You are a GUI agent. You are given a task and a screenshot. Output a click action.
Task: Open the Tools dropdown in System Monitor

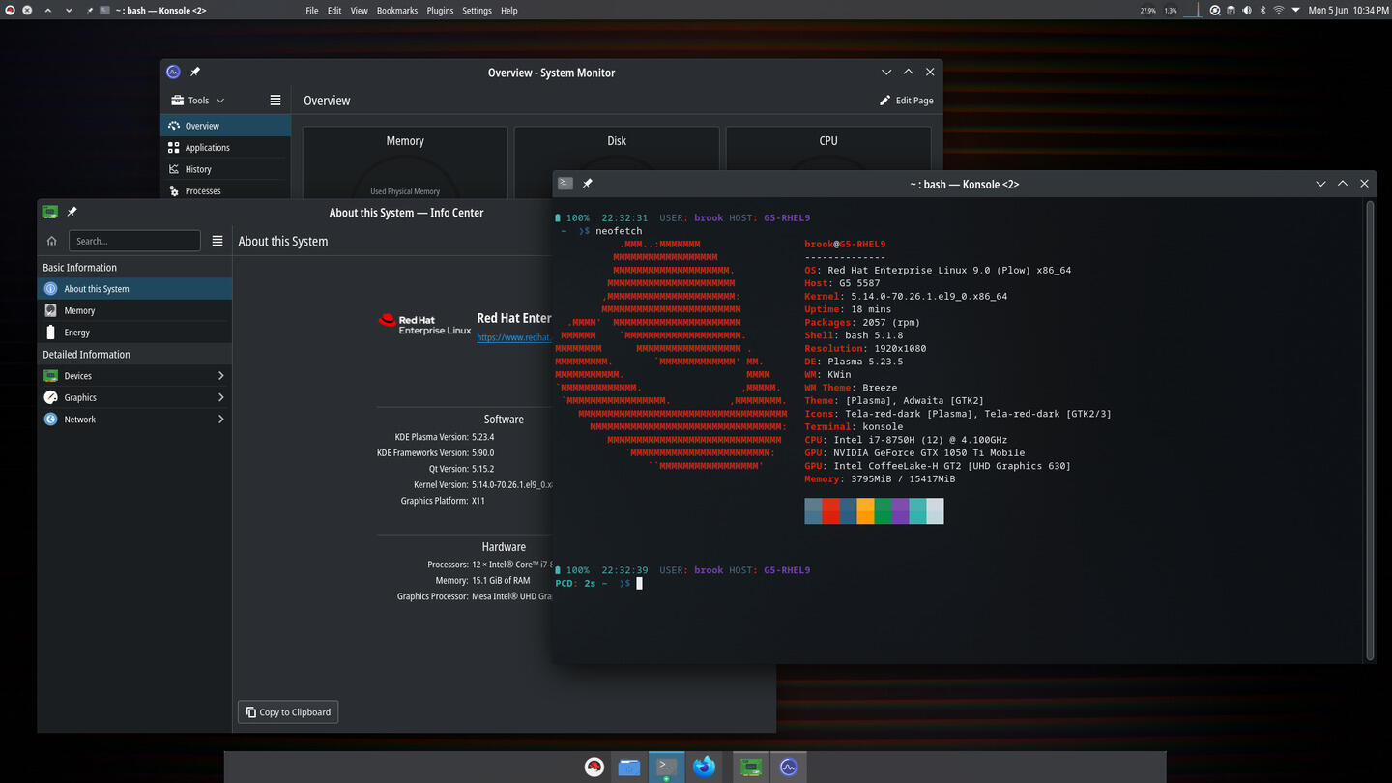tap(198, 100)
